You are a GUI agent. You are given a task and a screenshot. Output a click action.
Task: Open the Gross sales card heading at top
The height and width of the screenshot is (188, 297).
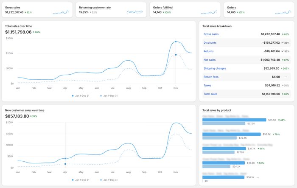coord(12,7)
